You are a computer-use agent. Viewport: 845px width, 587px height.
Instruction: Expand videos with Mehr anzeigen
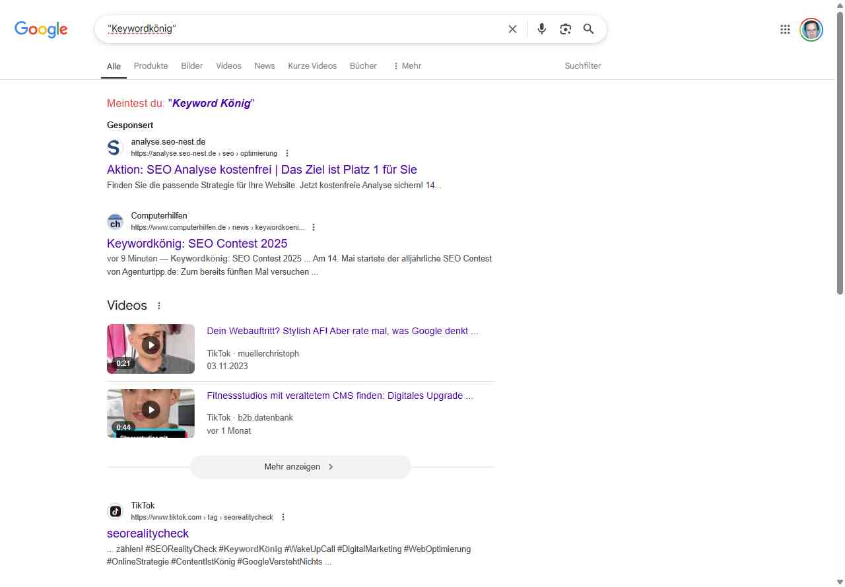[x=300, y=467]
